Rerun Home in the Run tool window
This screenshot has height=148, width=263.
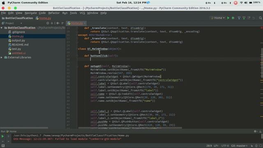pos(2,136)
